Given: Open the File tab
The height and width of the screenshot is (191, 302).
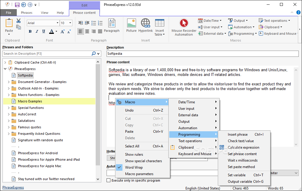Looking at the screenshot, I should click(9, 13).
